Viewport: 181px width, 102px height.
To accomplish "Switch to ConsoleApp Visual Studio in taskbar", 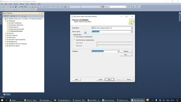I will pos(45,100).
